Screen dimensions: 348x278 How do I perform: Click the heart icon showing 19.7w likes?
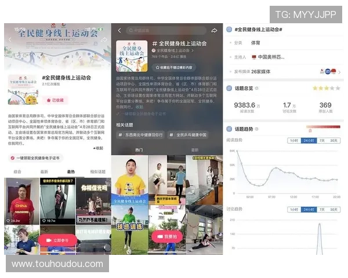(44, 221)
